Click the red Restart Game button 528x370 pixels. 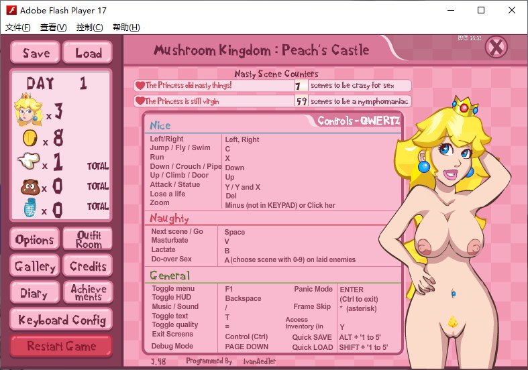61,346
